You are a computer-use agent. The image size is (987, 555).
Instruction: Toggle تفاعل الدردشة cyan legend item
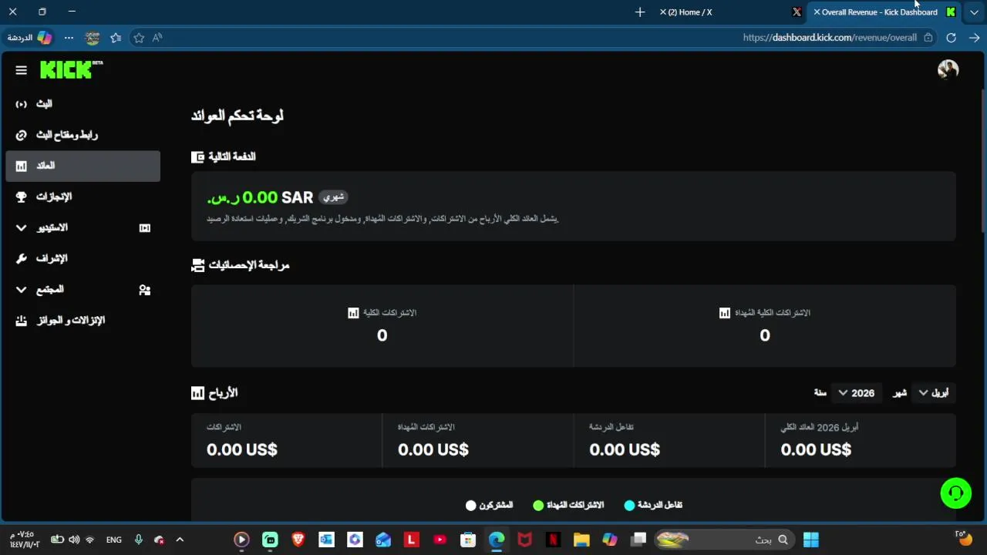click(653, 505)
